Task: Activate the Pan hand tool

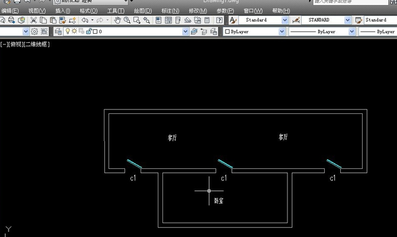Action: (117, 20)
